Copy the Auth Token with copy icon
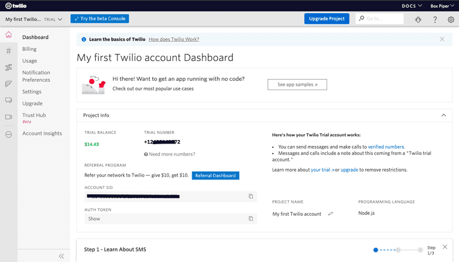The image size is (459, 262). click(251, 219)
